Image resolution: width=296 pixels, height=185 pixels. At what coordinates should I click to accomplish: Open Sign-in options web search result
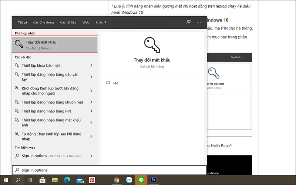tap(51, 156)
